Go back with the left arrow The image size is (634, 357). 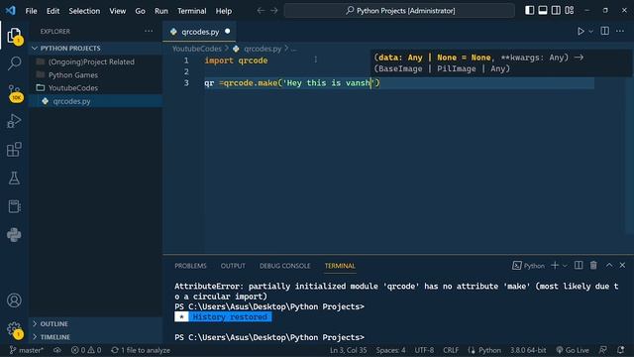click(x=261, y=11)
